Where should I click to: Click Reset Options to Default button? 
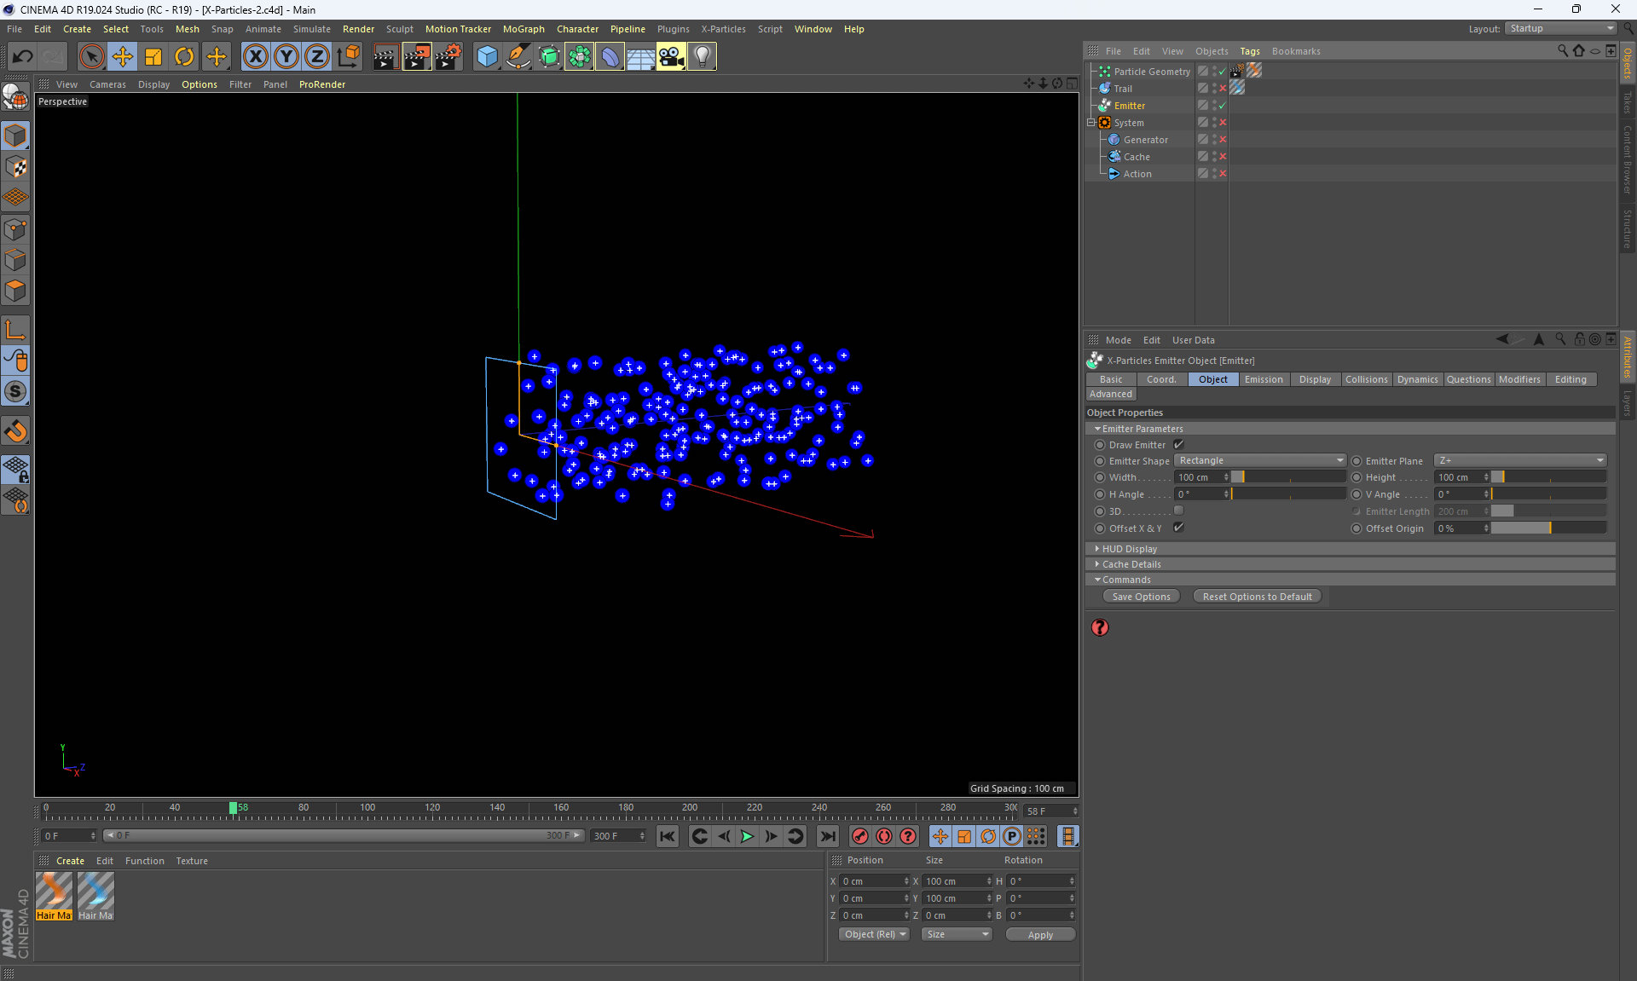tap(1257, 597)
